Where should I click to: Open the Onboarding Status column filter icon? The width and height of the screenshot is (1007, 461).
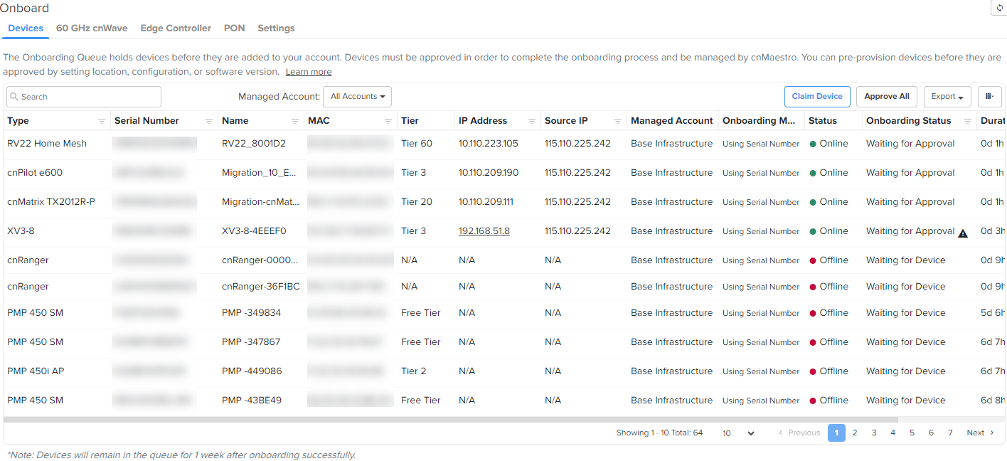pos(967,121)
